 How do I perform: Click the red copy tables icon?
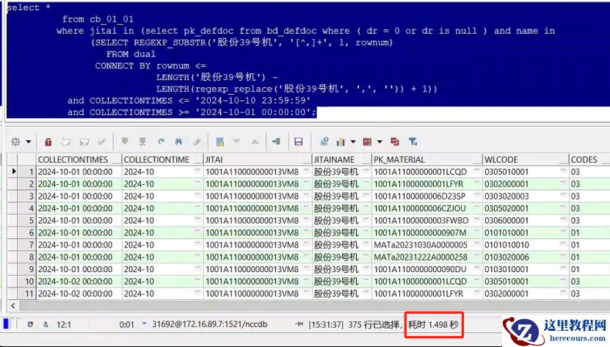point(395,142)
